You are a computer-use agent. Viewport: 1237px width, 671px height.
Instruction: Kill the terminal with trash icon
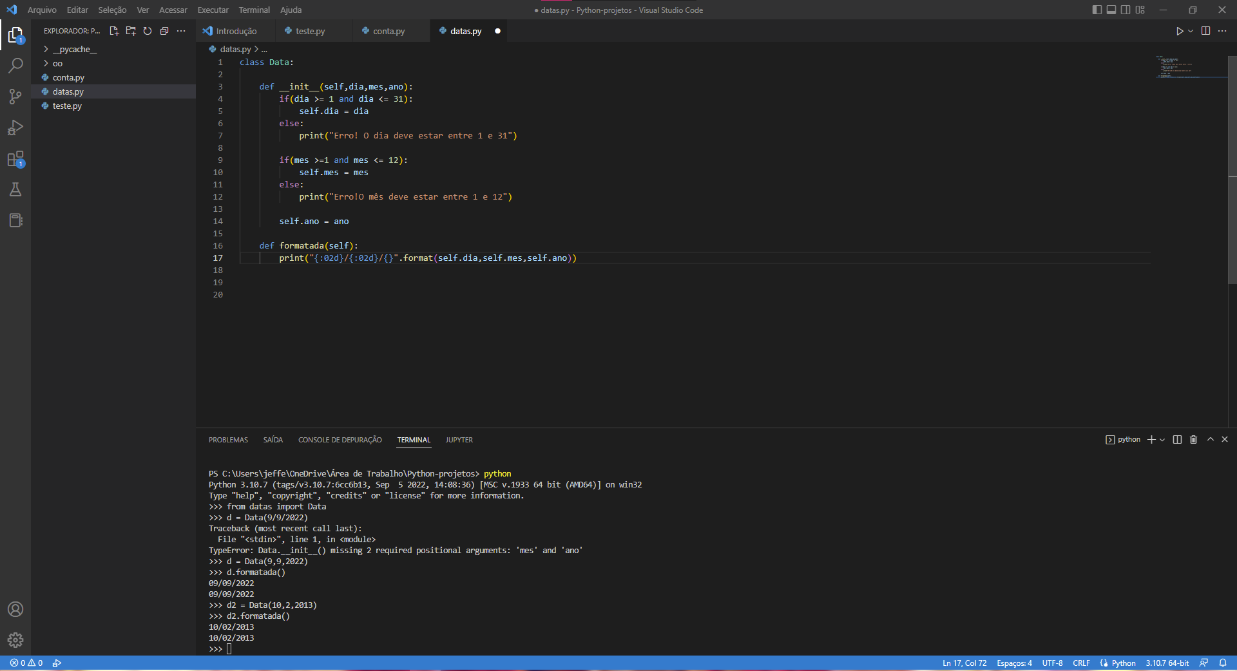[x=1193, y=439]
